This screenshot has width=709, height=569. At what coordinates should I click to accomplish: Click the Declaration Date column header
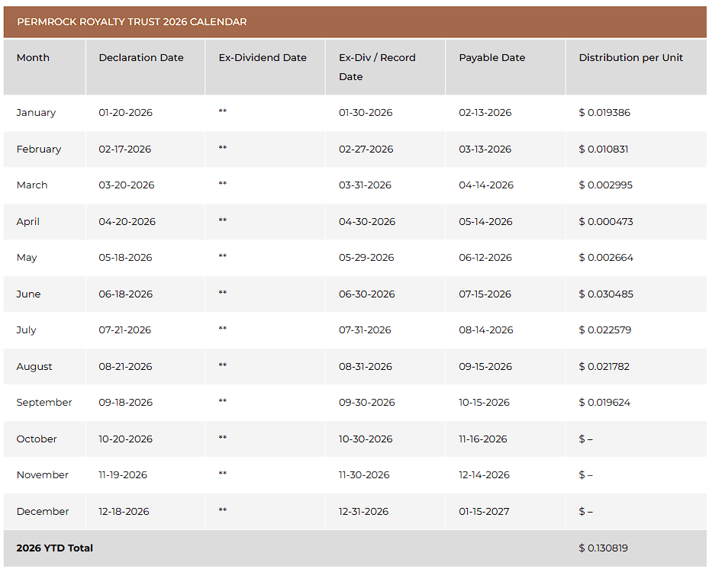coord(141,57)
